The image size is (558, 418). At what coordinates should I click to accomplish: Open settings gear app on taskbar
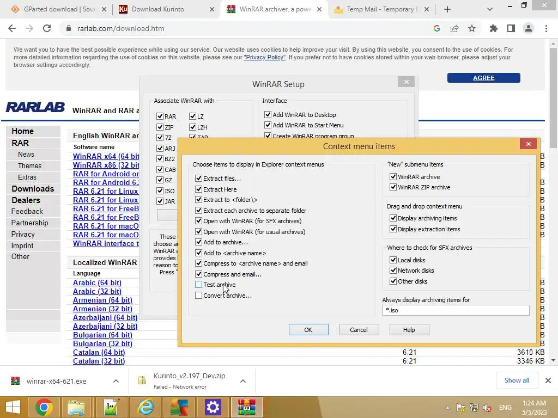click(213, 407)
